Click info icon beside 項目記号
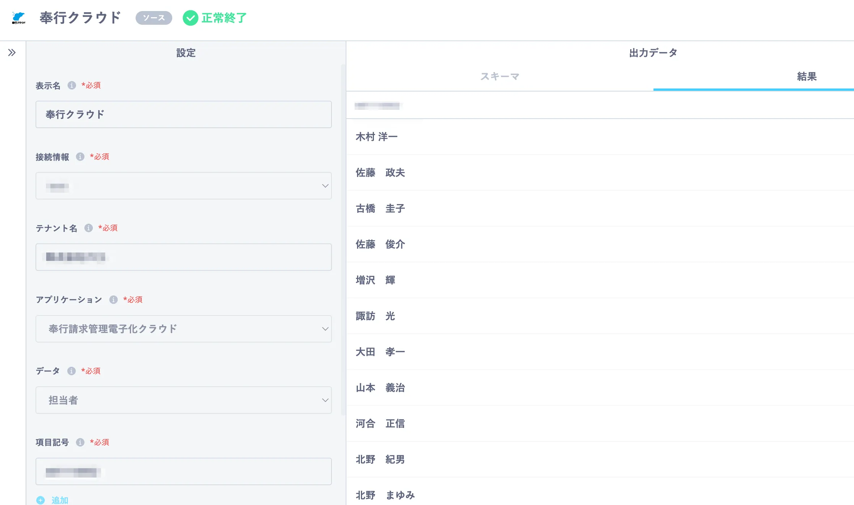This screenshot has width=854, height=505. click(x=80, y=442)
